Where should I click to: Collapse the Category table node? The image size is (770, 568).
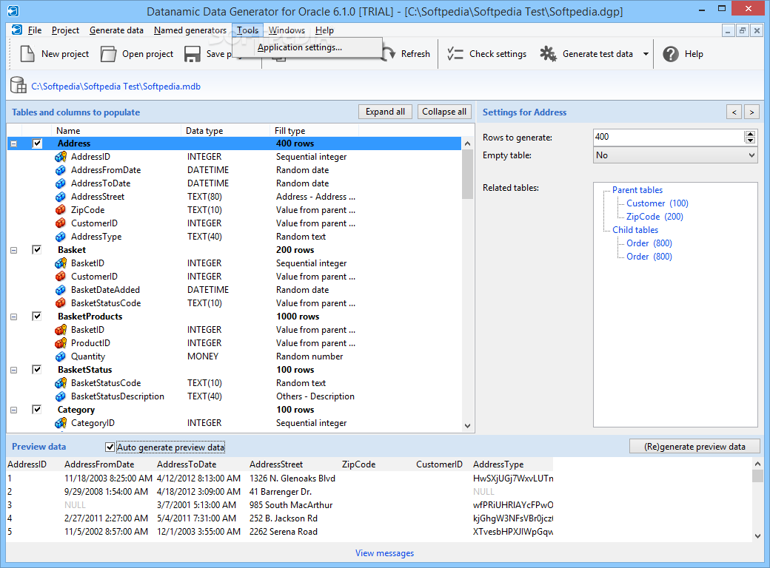pyautogui.click(x=14, y=410)
